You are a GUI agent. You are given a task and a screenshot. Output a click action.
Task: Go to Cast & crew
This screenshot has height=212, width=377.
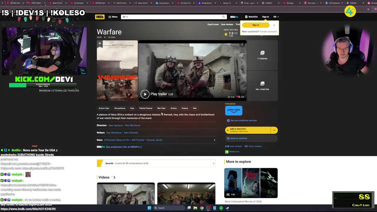tap(213, 24)
